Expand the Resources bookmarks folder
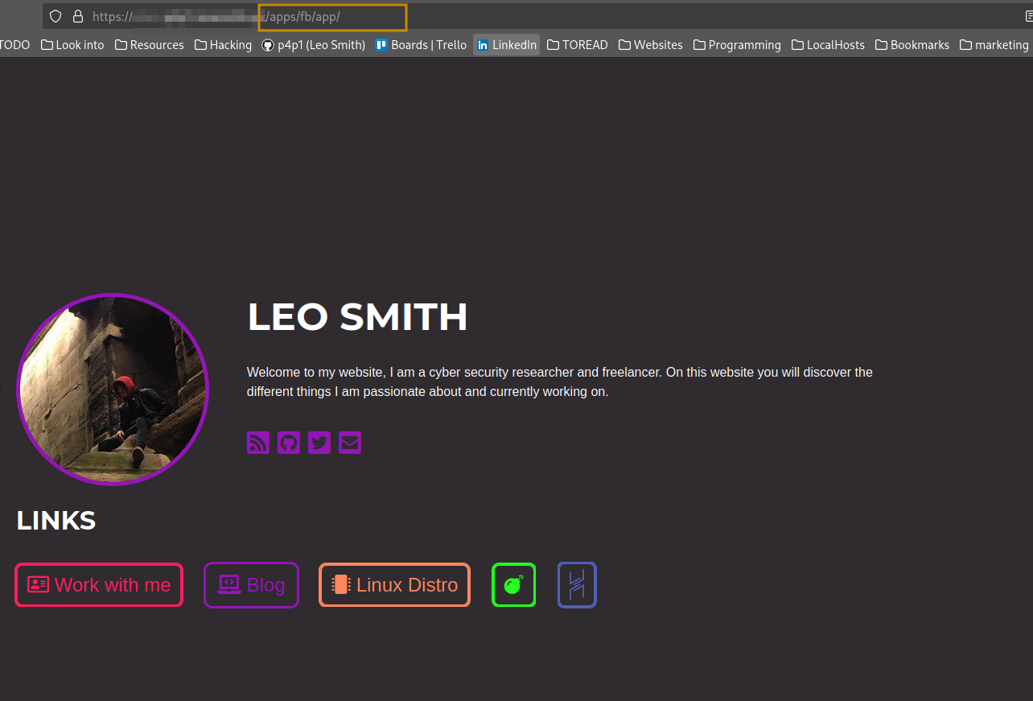 pos(149,45)
